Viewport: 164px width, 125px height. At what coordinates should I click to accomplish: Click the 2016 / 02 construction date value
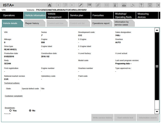click(45, 57)
